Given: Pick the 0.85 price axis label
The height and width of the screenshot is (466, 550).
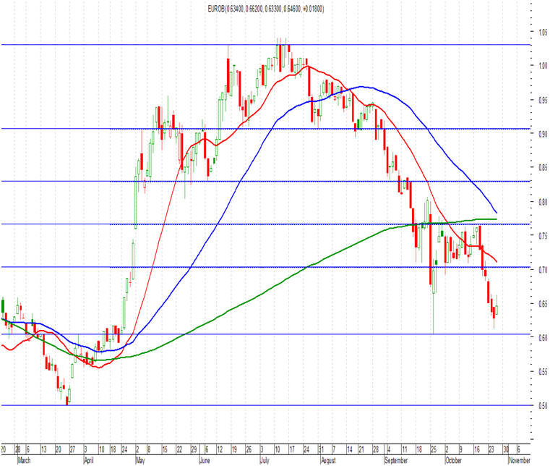Looking at the screenshot, I should (x=543, y=167).
